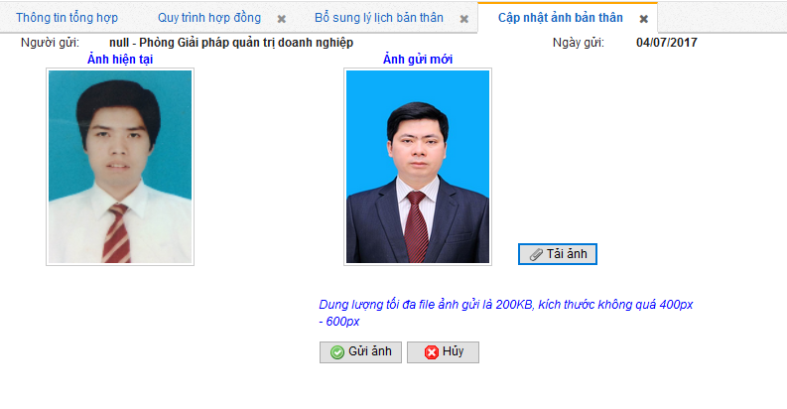787x409 pixels.
Task: Click the Ảnh gửi mới heading
Action: (x=418, y=60)
